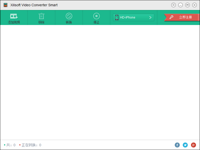Viewport: 200px width, 150px height.
Task: Click the iPhone device icon in profile selector
Action: coord(116,17)
